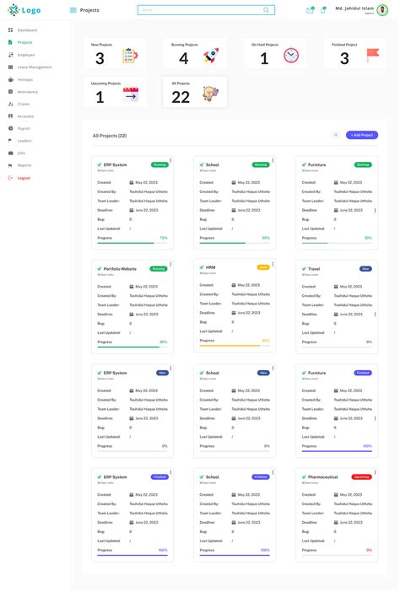This screenshot has width=400, height=592.
Task: Open the mail inbox icon in header
Action: tap(311, 10)
